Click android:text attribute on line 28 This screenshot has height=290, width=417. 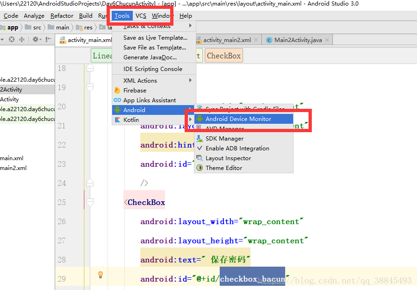pyautogui.click(x=168, y=260)
